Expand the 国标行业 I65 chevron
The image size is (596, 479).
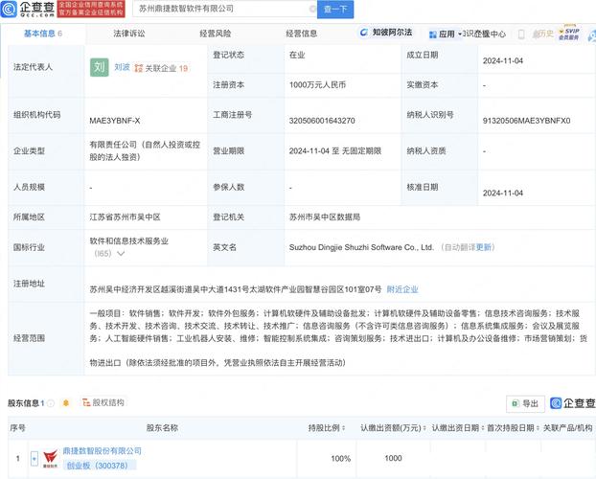[121, 253]
